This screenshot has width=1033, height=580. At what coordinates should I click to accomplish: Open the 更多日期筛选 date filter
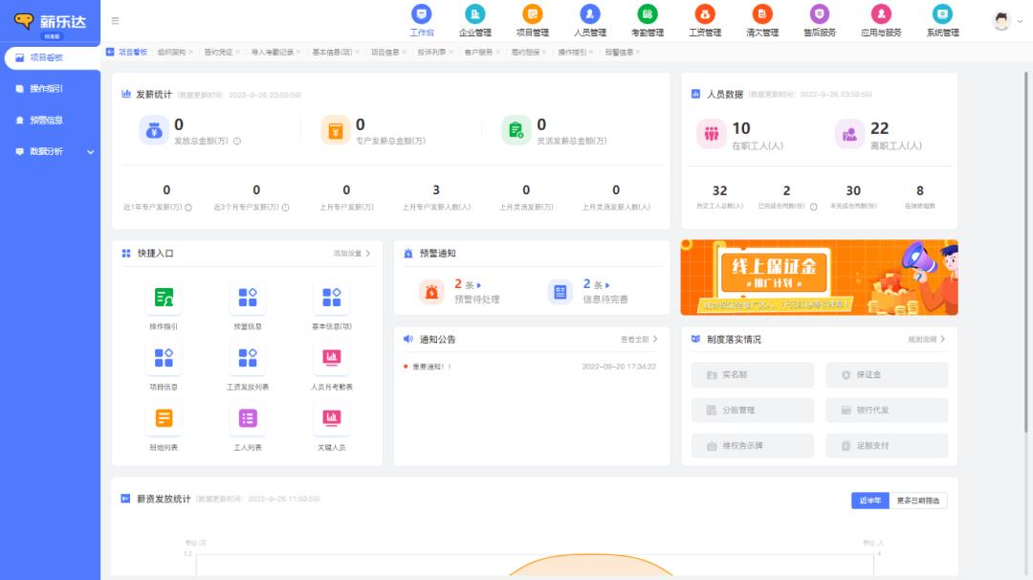tap(918, 501)
